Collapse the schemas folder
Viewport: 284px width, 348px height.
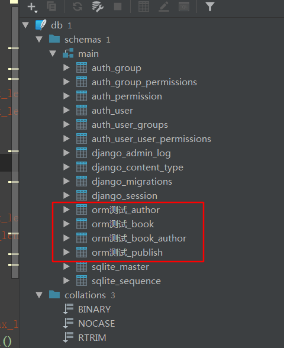coord(39,39)
